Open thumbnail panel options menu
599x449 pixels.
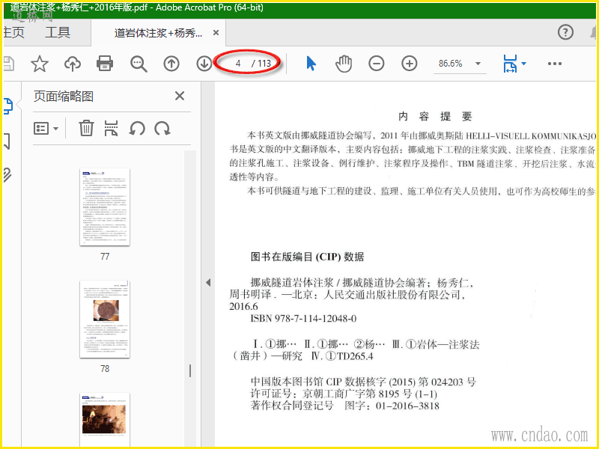[x=46, y=128]
